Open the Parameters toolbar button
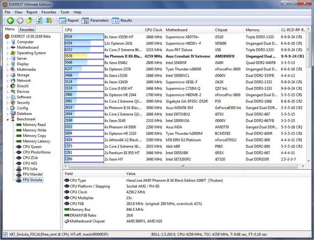The image size is (314, 240). (95, 20)
